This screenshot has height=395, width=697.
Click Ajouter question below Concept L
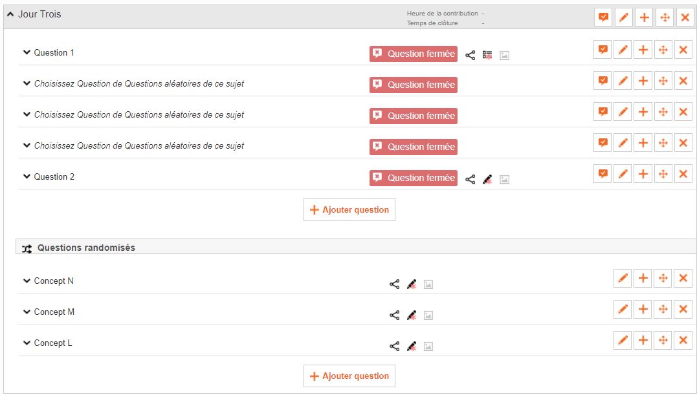[349, 376]
